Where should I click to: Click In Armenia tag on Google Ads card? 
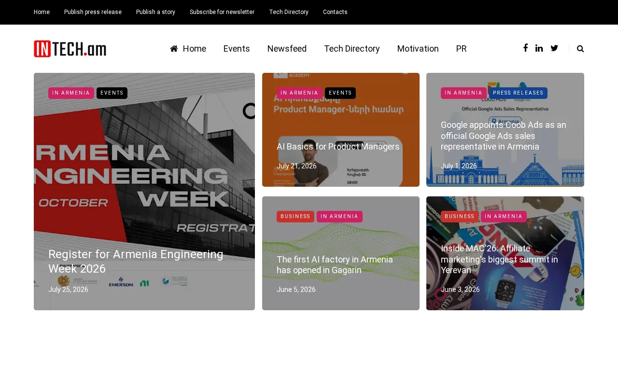[x=463, y=93]
